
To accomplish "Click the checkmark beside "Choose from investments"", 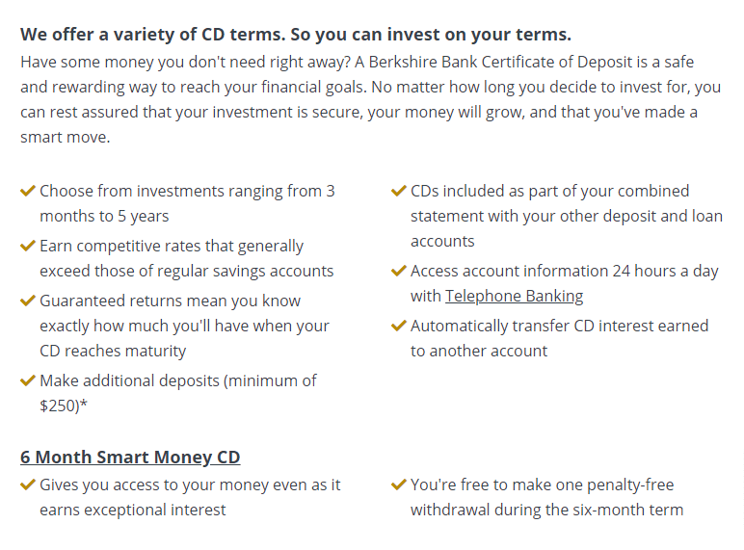I will pos(28,191).
